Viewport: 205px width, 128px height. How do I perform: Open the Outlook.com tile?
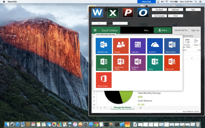[104, 46]
